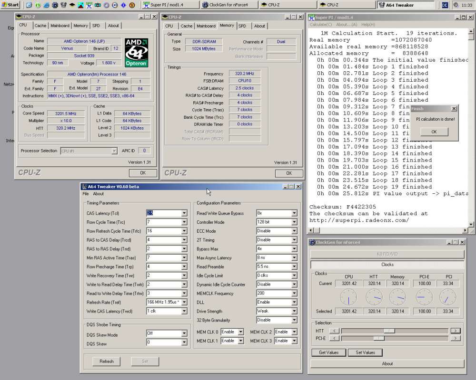The height and width of the screenshot is (380, 476).
Task: Click the ClockGen for nForce4 title bar icon
Action: (312, 242)
